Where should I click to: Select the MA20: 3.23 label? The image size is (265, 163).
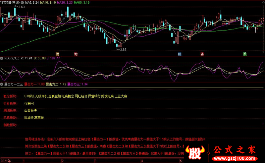point(65,3)
